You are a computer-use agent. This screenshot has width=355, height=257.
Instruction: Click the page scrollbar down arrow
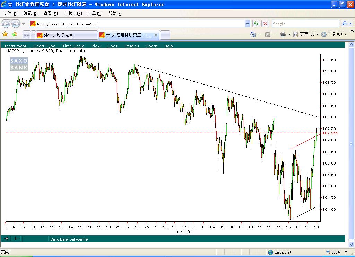[x=352, y=244]
